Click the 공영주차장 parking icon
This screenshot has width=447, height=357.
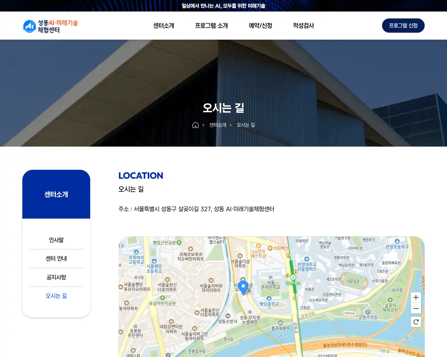(368, 312)
